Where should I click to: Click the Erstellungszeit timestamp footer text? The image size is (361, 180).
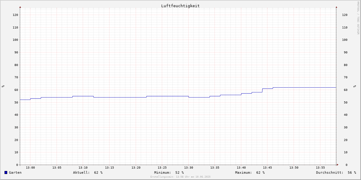point(180,177)
